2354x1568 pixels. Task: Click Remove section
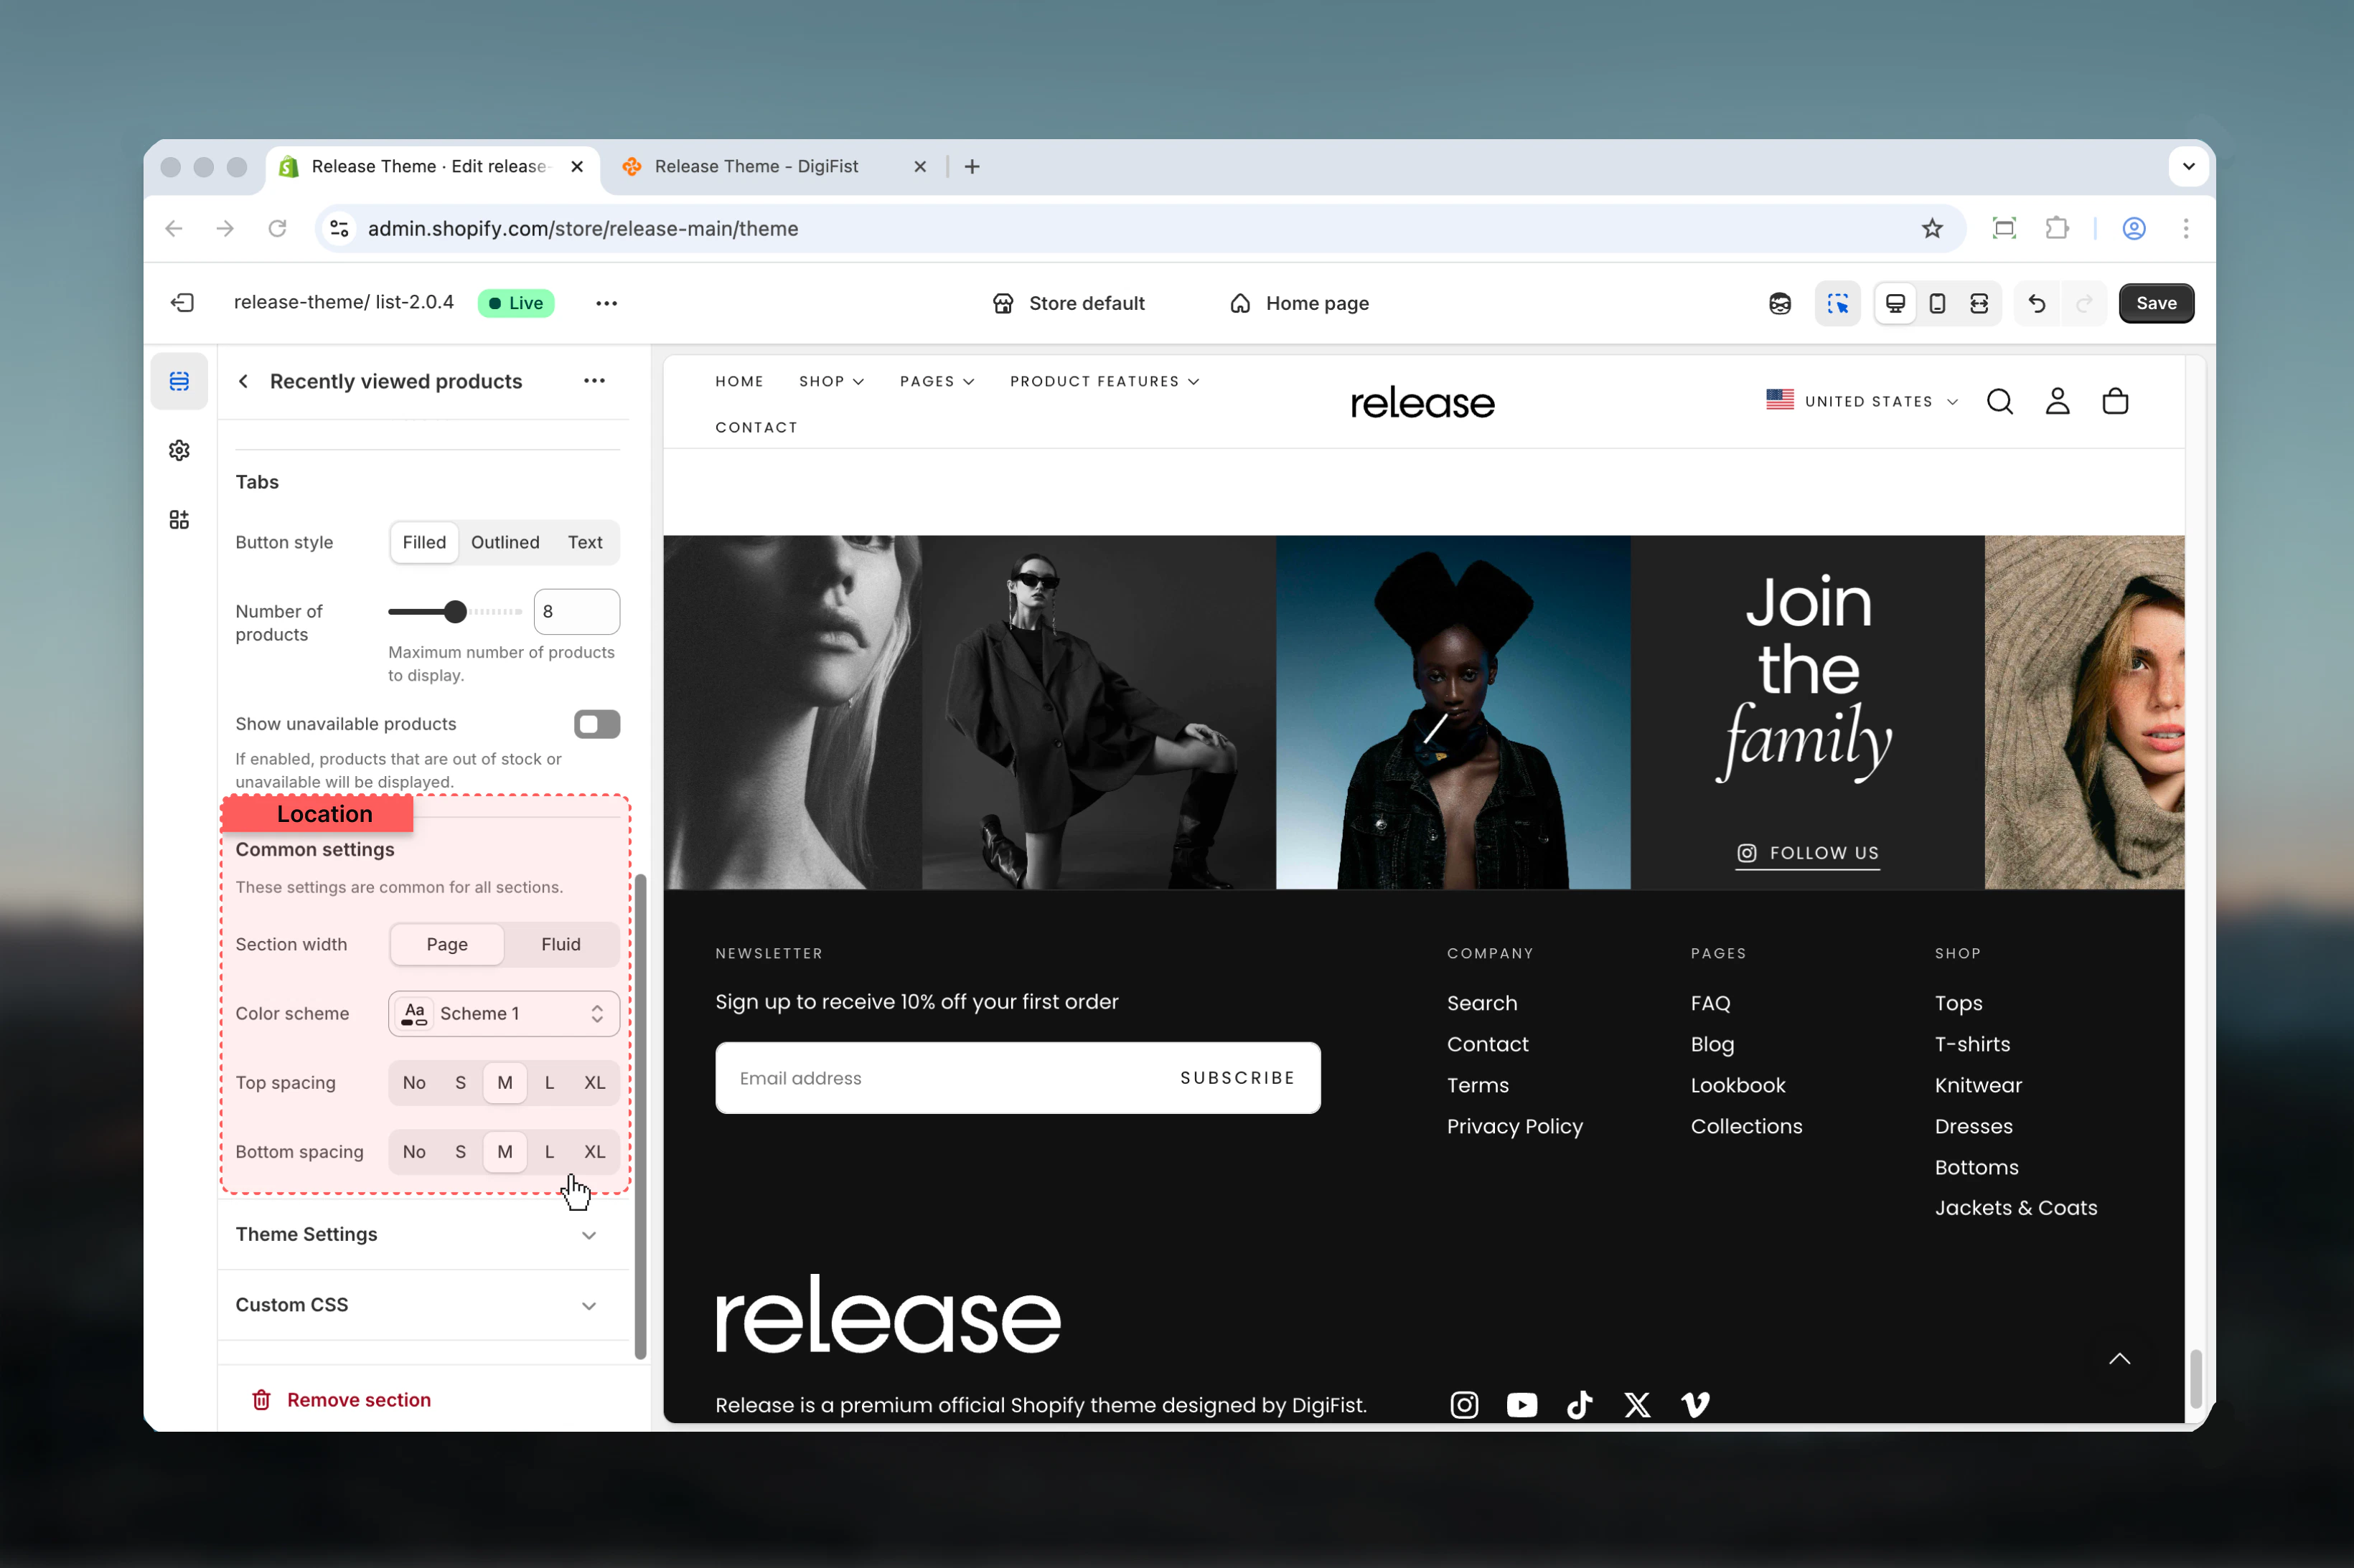pyautogui.click(x=341, y=1400)
